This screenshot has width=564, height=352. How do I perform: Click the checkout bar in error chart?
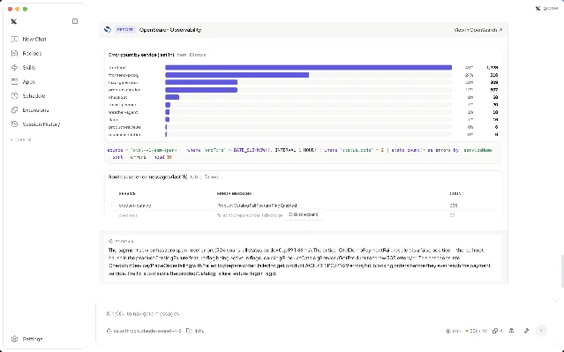[x=172, y=97]
